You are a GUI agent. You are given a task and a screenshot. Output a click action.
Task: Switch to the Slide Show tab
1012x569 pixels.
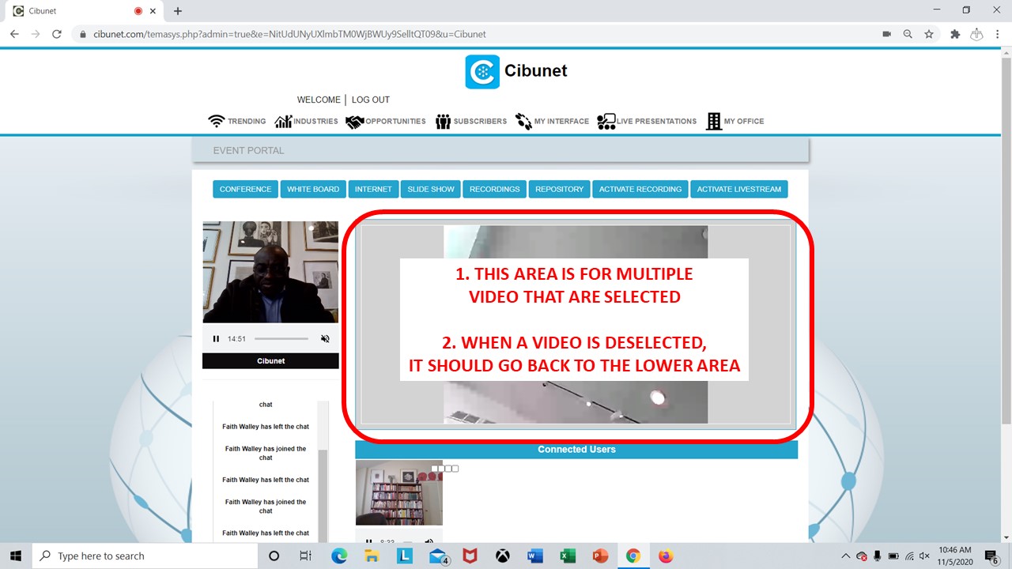(431, 189)
